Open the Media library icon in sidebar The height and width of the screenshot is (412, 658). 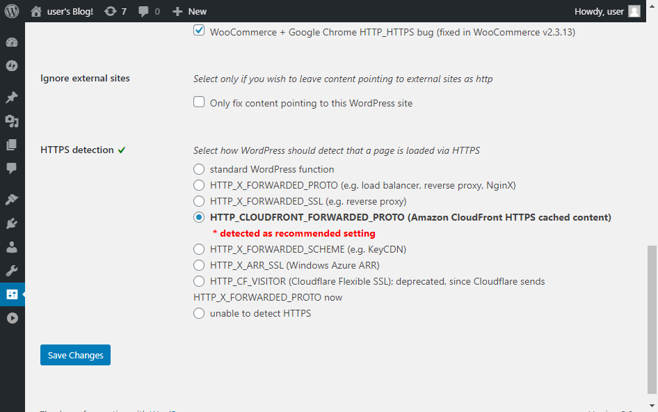[x=12, y=121]
